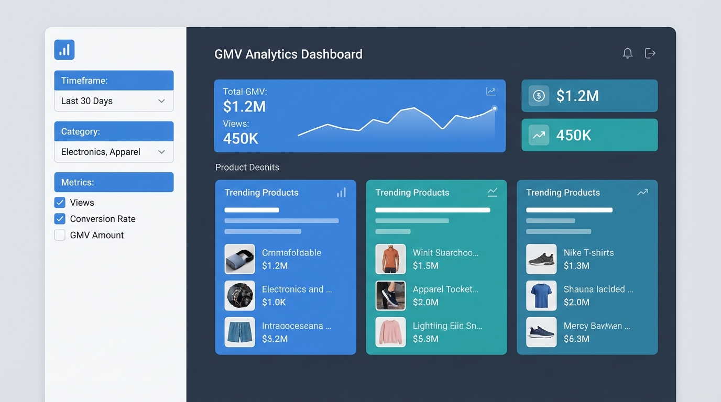Disable the Conversion Rate checkbox
This screenshot has height=402, width=721.
point(59,219)
